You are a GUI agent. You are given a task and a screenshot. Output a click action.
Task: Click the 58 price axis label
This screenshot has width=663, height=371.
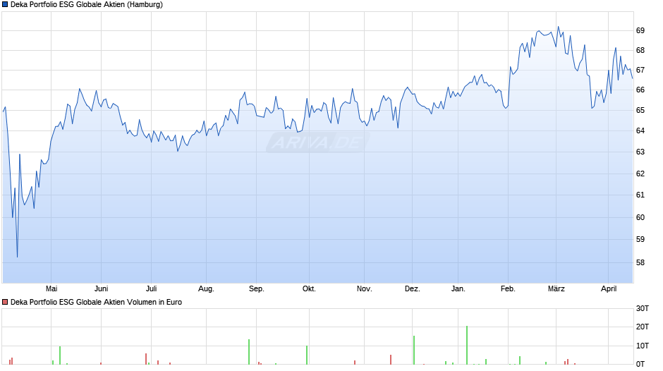640,262
